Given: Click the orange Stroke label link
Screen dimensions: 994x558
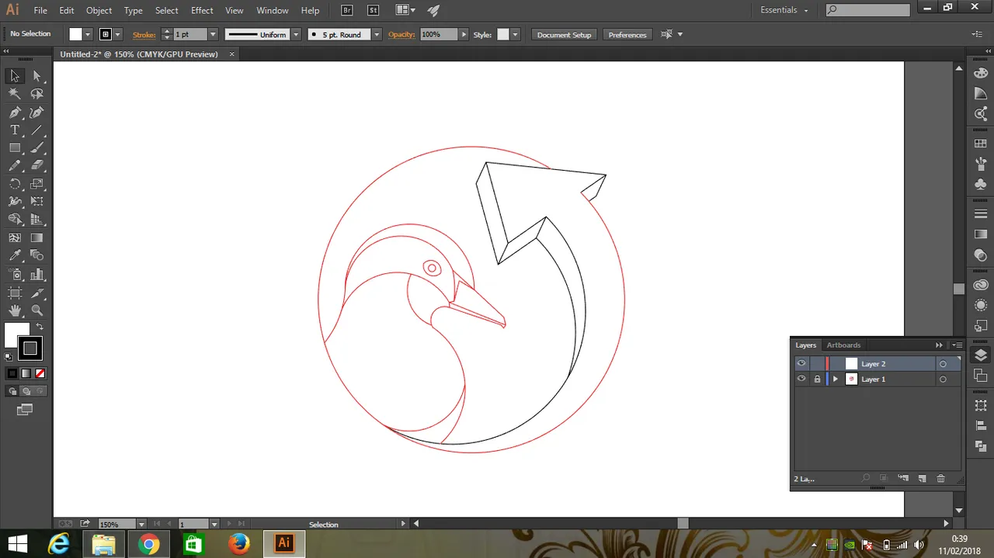Looking at the screenshot, I should (x=144, y=34).
